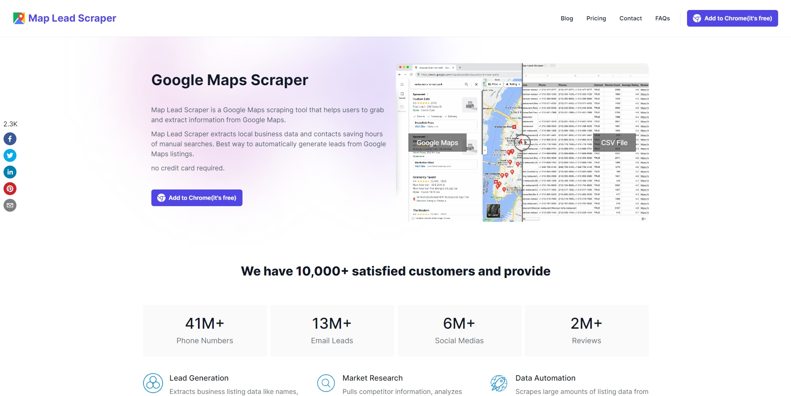Share by email via sidebar icon

[10, 205]
